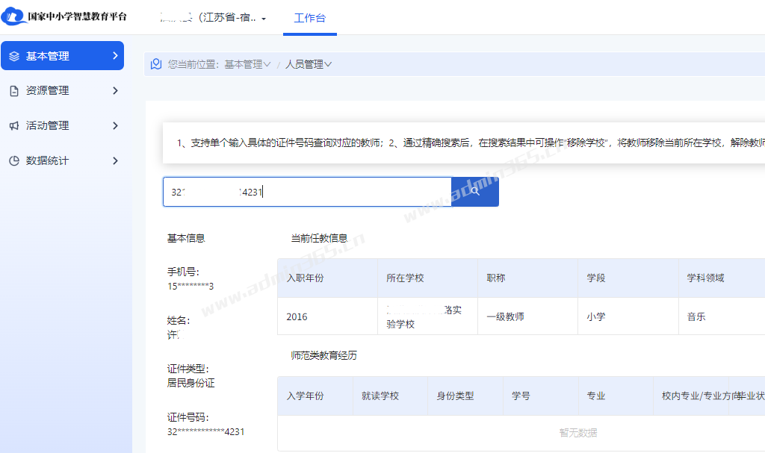Screen dimensions: 765x453
Task: Click the 2016 row in teaching info table
Action: pos(297,317)
